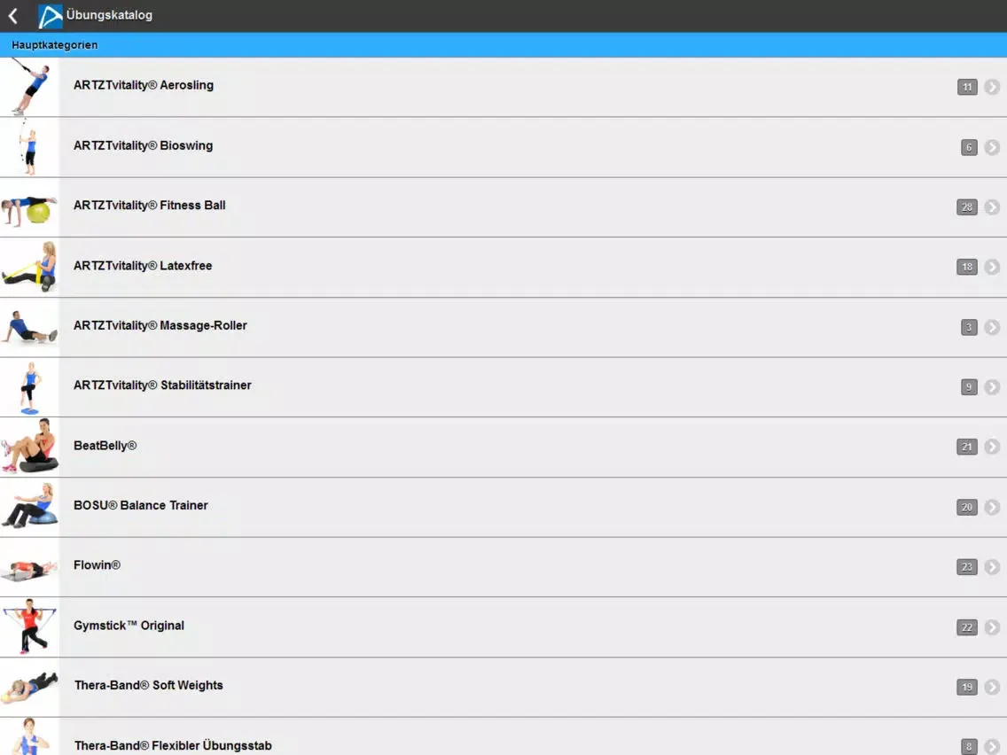
Task: Choose the Gymstick™ Original label
Action: 129,626
